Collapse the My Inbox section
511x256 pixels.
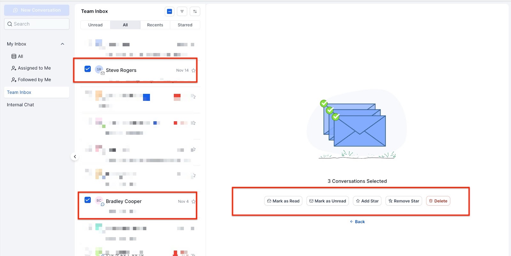(x=63, y=44)
